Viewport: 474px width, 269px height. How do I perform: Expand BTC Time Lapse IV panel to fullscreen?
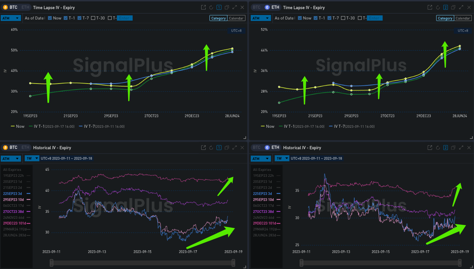click(x=235, y=7)
